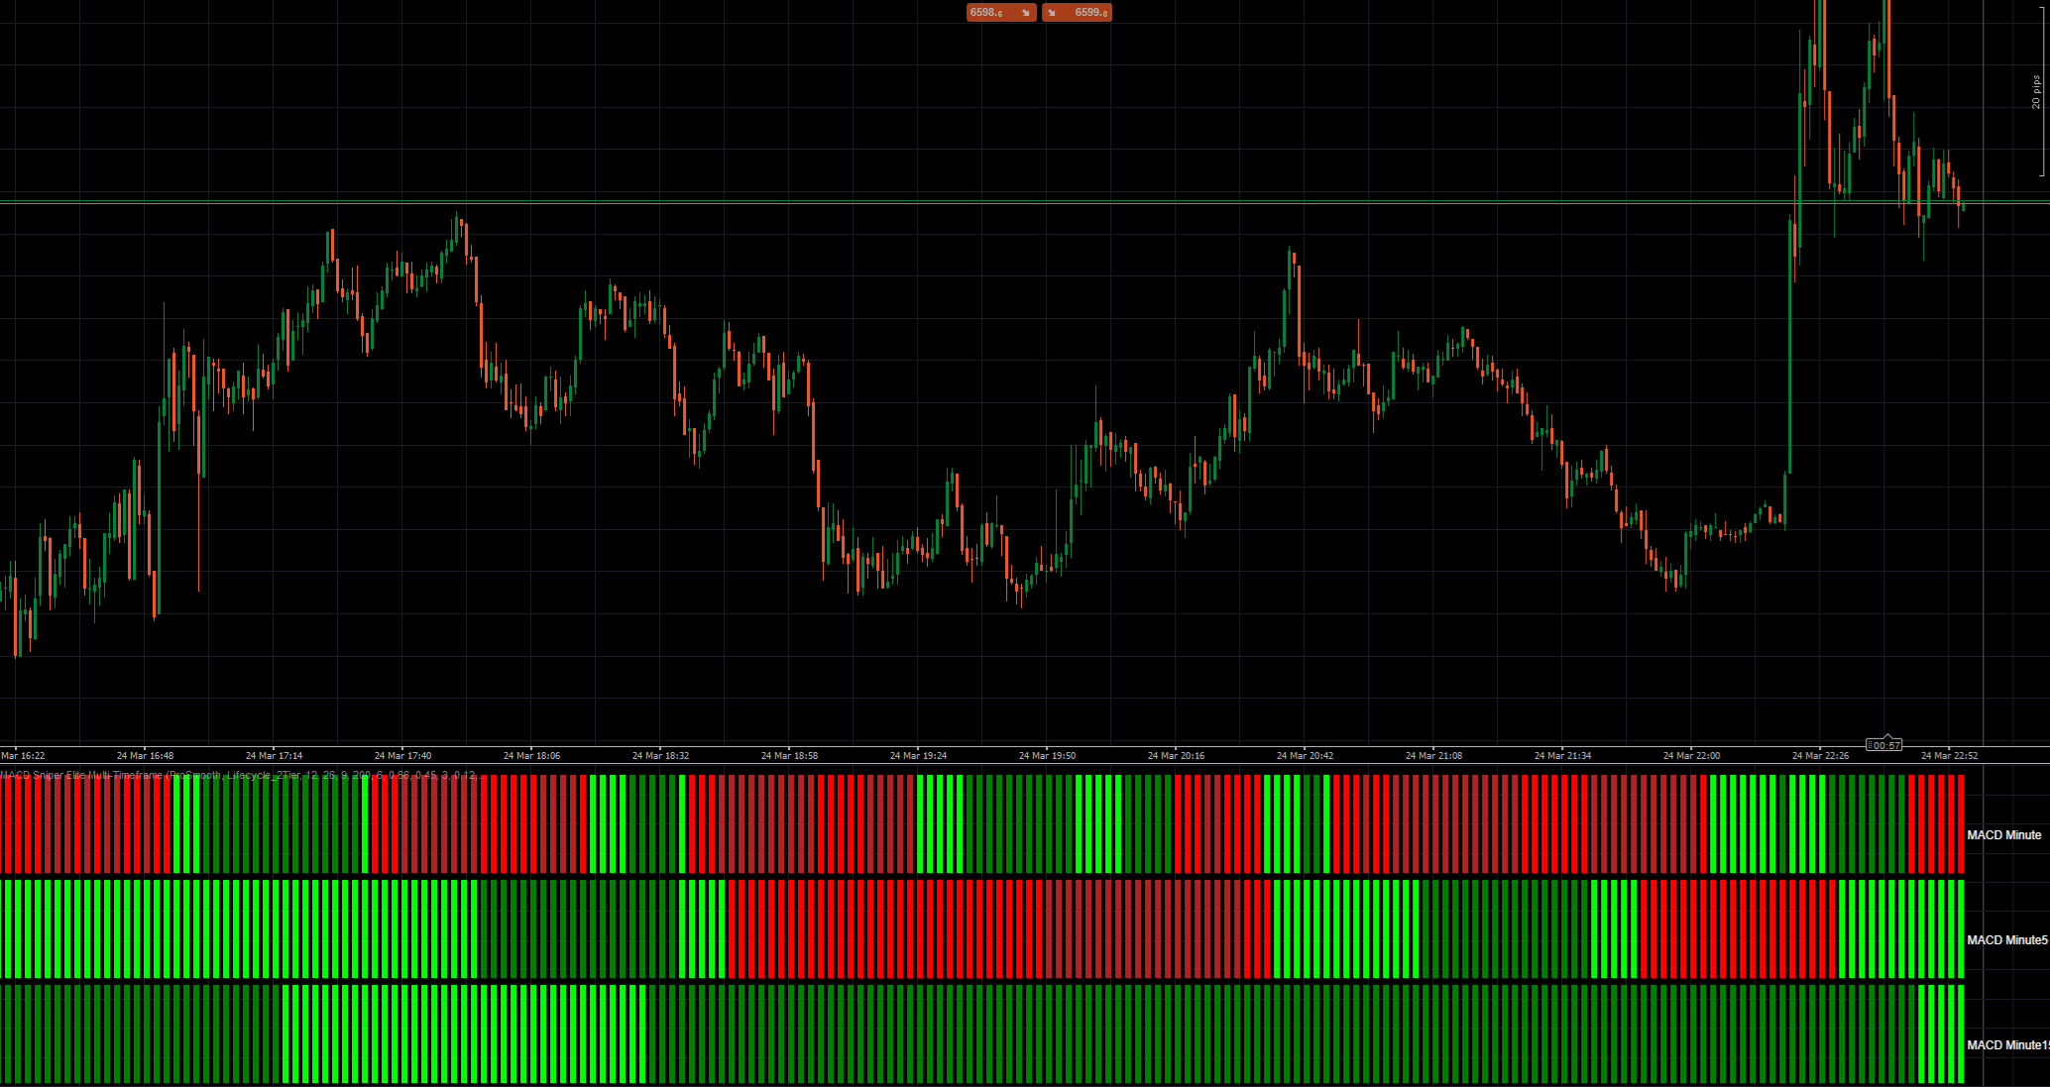Image resolution: width=2050 pixels, height=1087 pixels.
Task: Click the 24 Mar 17:40 time label
Action: coord(402,755)
